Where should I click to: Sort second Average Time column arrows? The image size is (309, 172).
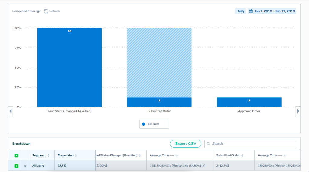coord(285,155)
